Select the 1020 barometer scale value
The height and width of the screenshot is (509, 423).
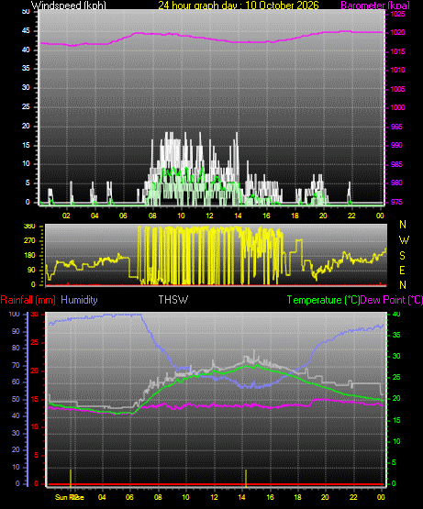tap(397, 32)
